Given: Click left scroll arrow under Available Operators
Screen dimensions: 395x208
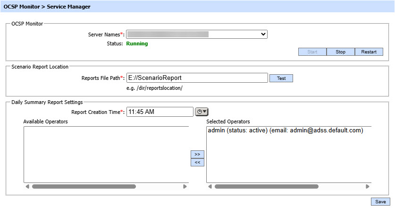Looking at the screenshot, I should [27, 187].
